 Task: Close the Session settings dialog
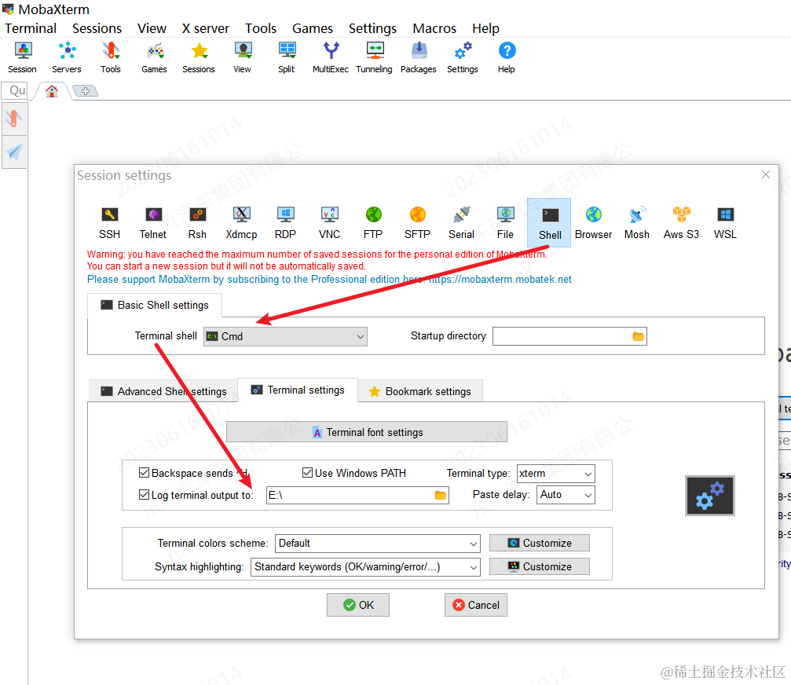[766, 174]
